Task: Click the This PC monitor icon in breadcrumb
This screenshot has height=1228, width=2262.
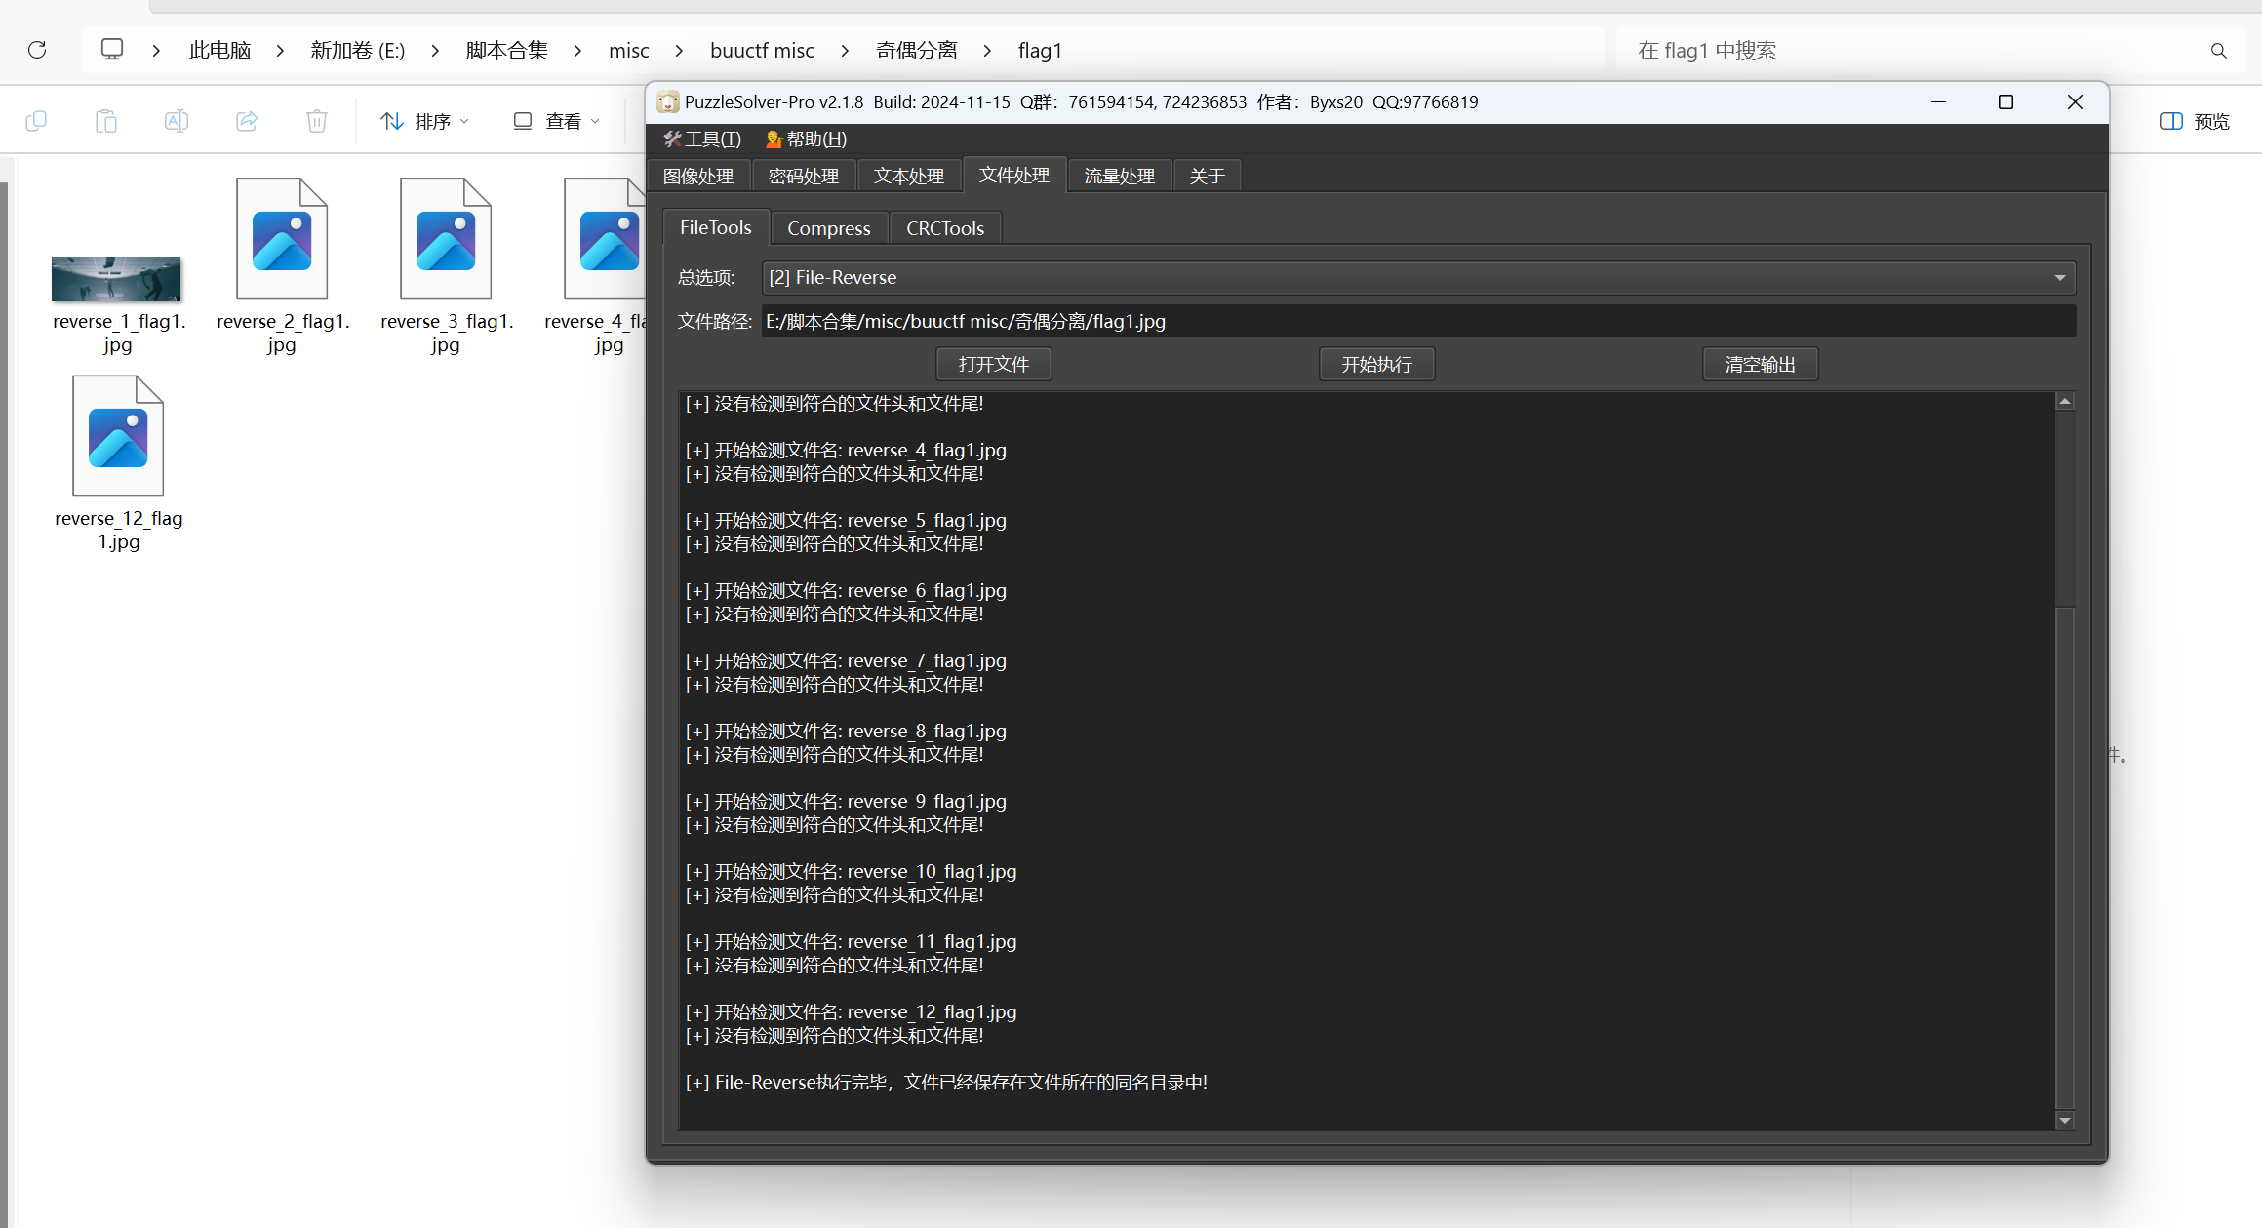Action: tap(112, 50)
